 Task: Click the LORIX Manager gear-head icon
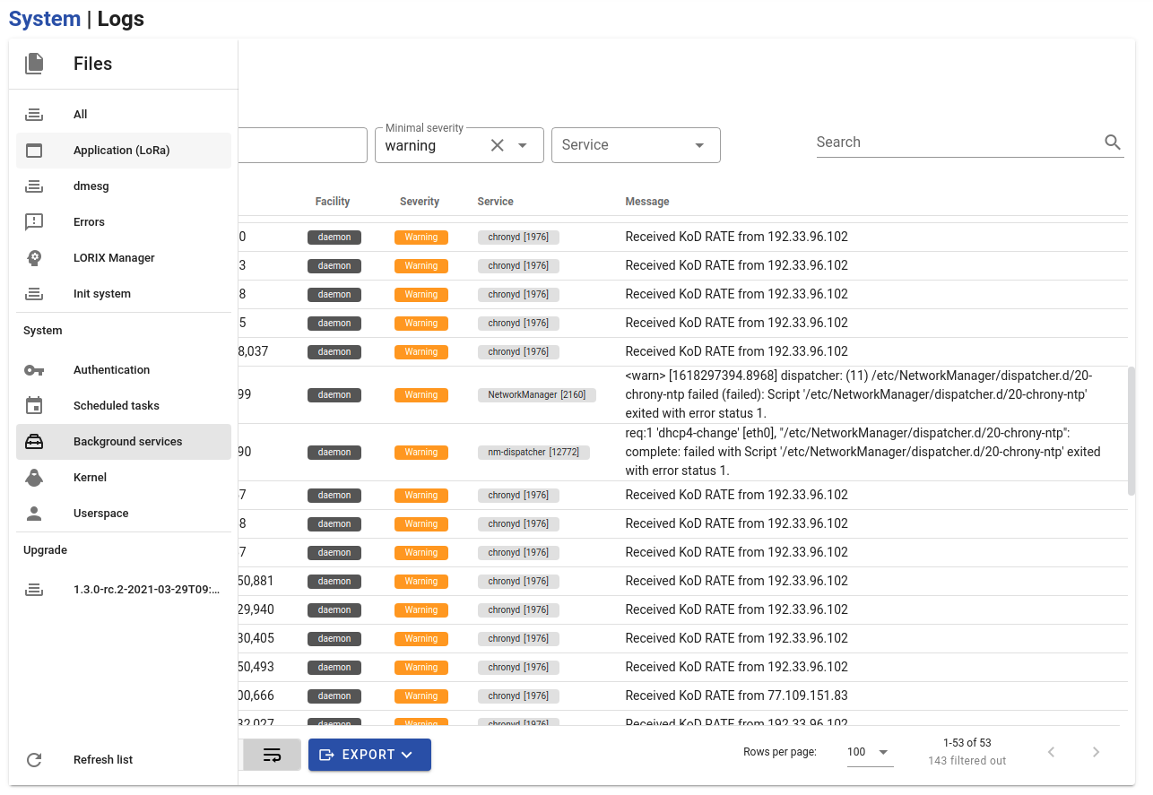pos(34,258)
